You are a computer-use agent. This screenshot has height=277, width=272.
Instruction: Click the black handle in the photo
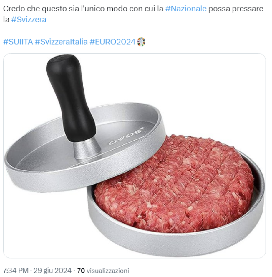(70, 98)
